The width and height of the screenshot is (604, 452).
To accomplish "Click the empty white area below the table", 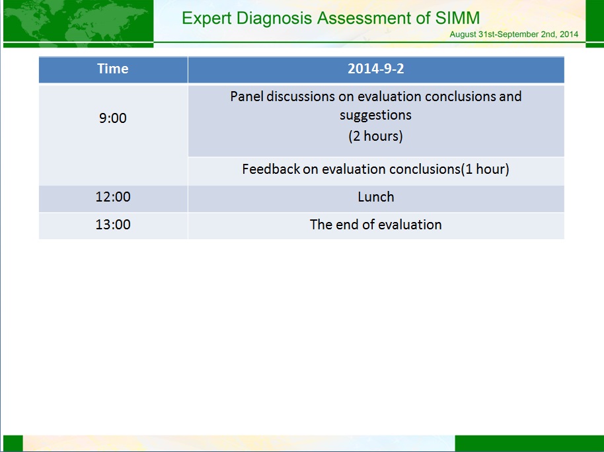I will coord(301,330).
